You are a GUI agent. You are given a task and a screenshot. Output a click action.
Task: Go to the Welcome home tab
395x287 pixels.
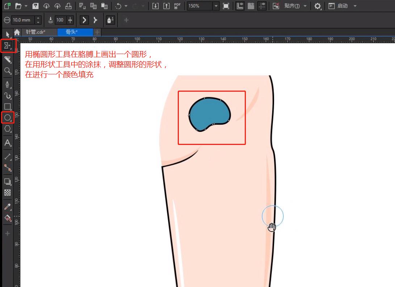(17, 32)
